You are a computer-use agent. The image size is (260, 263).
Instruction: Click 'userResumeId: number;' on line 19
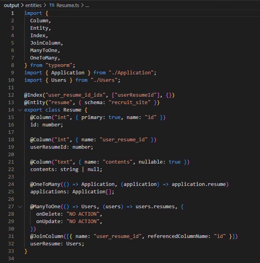pyautogui.click(x=62, y=147)
